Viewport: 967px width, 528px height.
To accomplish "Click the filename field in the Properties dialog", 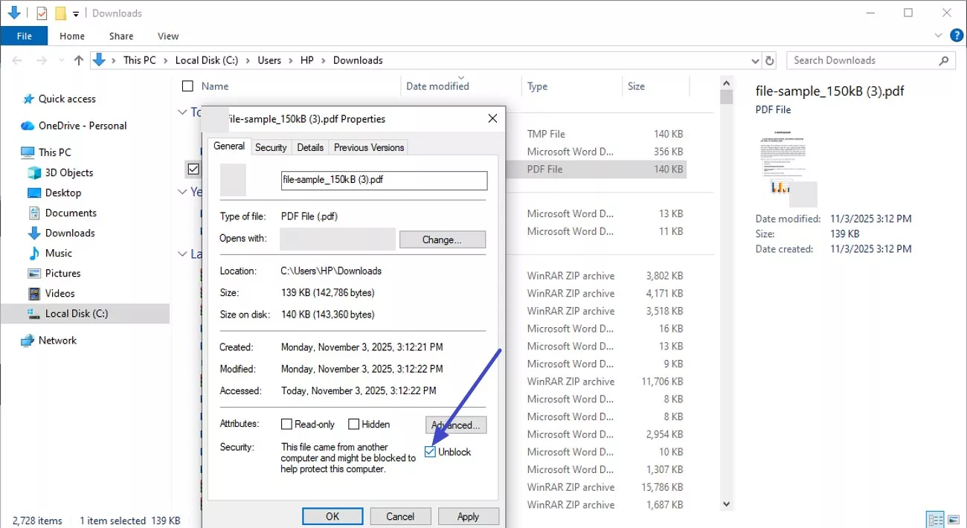I will pyautogui.click(x=384, y=180).
